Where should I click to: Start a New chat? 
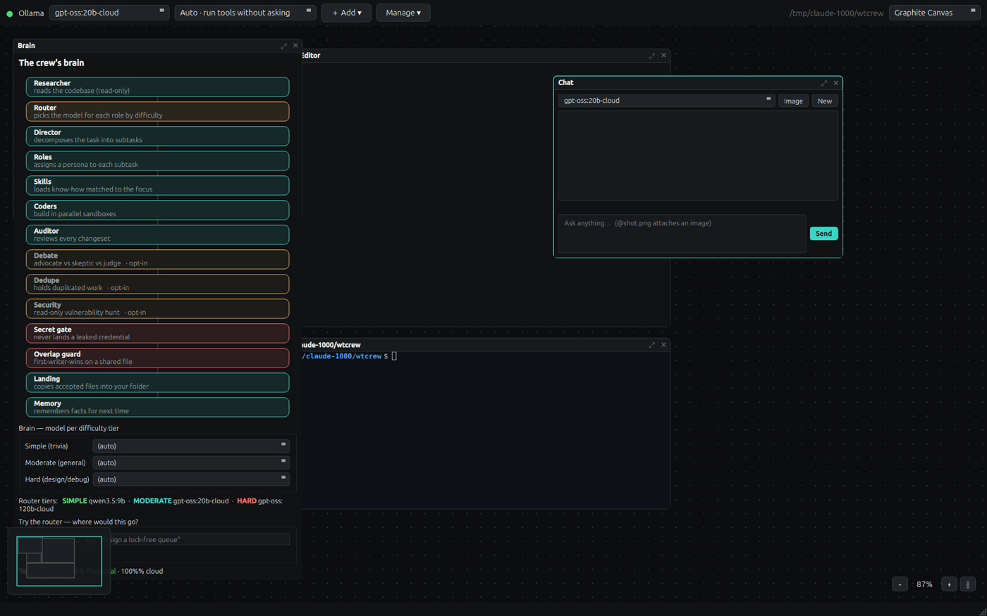tap(825, 101)
